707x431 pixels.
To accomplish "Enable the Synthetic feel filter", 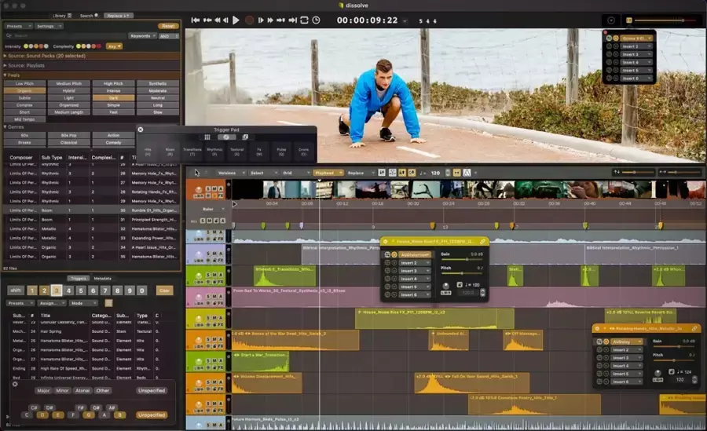I will click(x=157, y=82).
